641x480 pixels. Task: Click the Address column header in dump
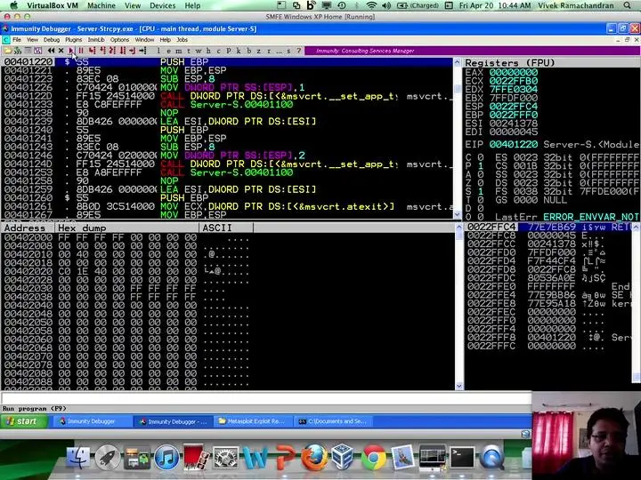28,228
